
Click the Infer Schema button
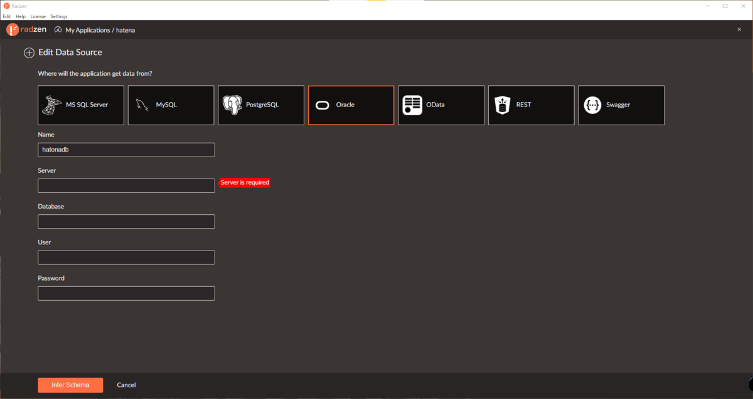[70, 385]
